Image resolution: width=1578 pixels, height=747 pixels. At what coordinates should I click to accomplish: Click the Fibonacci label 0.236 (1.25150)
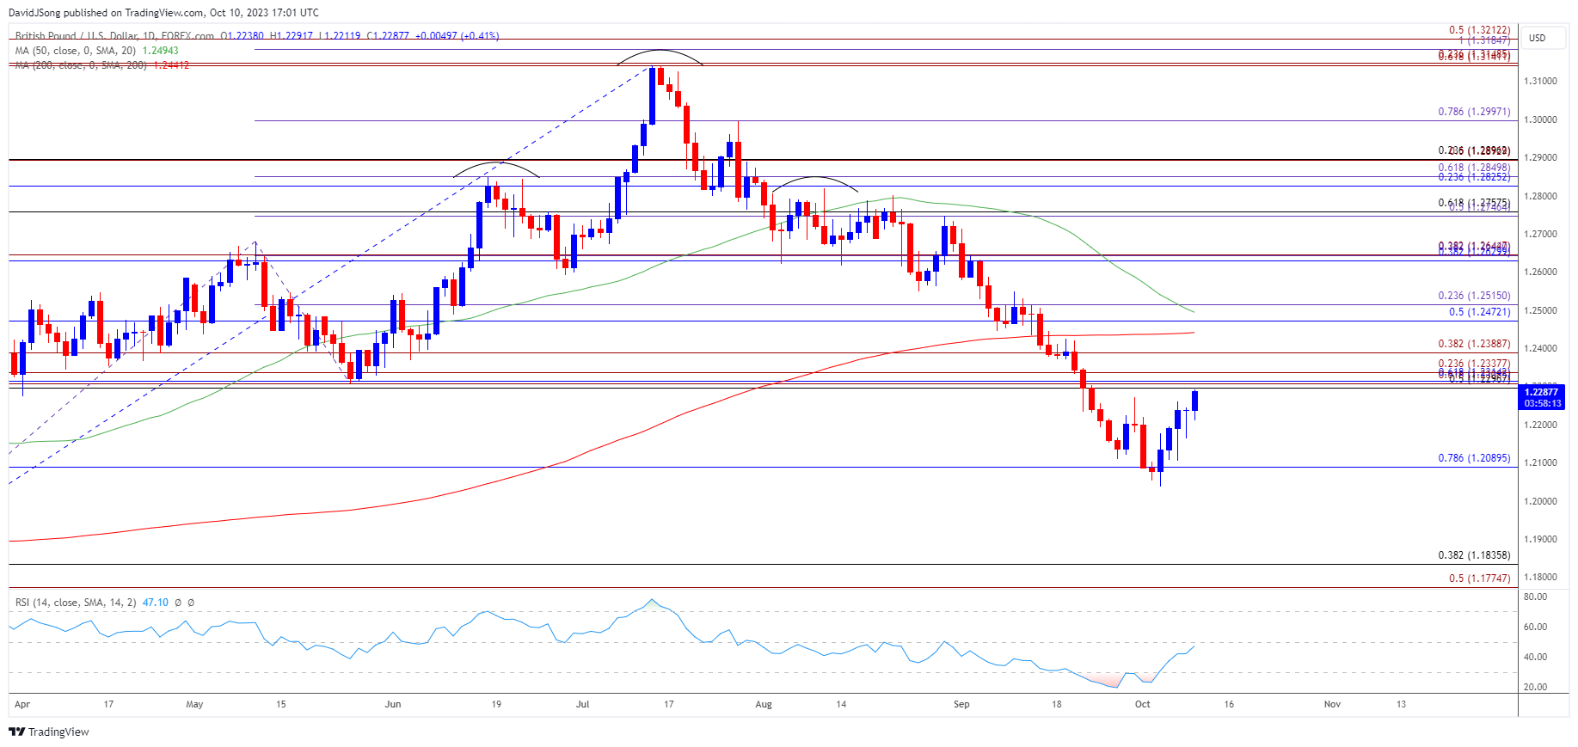(1474, 296)
